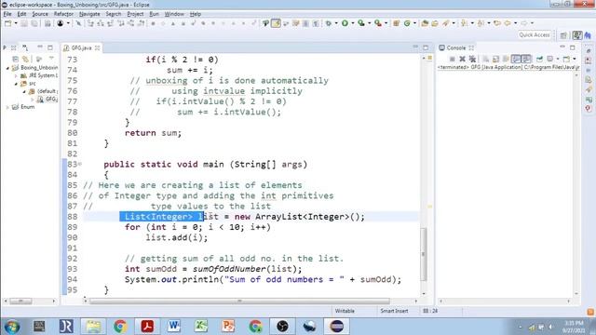Image resolution: width=596 pixels, height=335 pixels.
Task: Toggle Scroll Lock in Console toolbar
Action: click(495, 59)
